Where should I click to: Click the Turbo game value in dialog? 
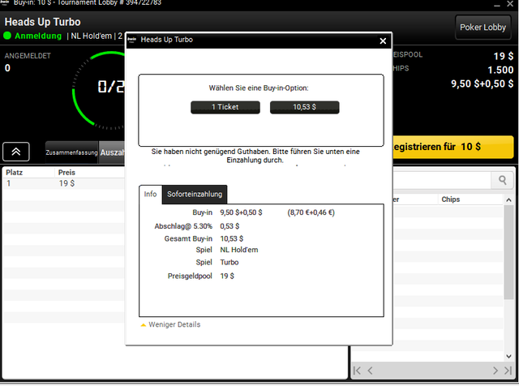coord(229,262)
